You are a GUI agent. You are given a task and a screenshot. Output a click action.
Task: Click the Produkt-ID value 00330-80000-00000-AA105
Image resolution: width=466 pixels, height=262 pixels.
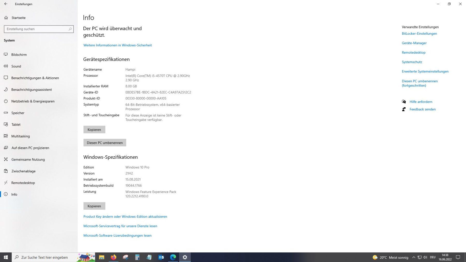tap(146, 98)
